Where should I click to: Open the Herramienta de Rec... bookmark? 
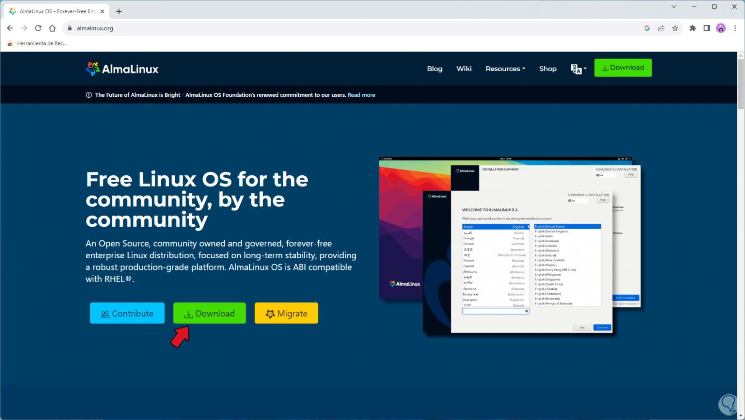[37, 43]
